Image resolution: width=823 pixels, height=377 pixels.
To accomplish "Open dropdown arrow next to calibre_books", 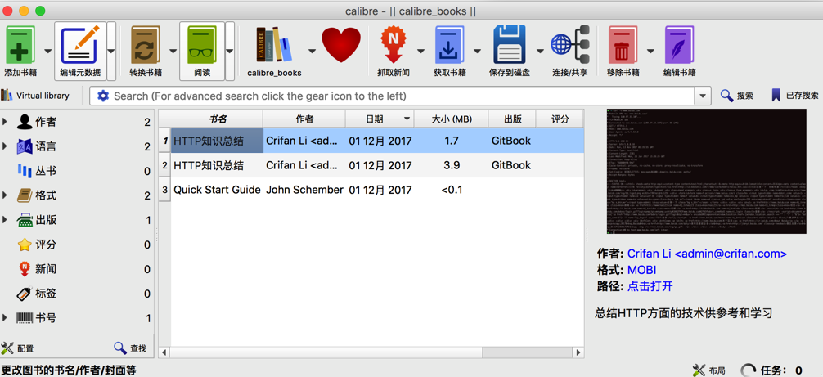I will pyautogui.click(x=312, y=51).
